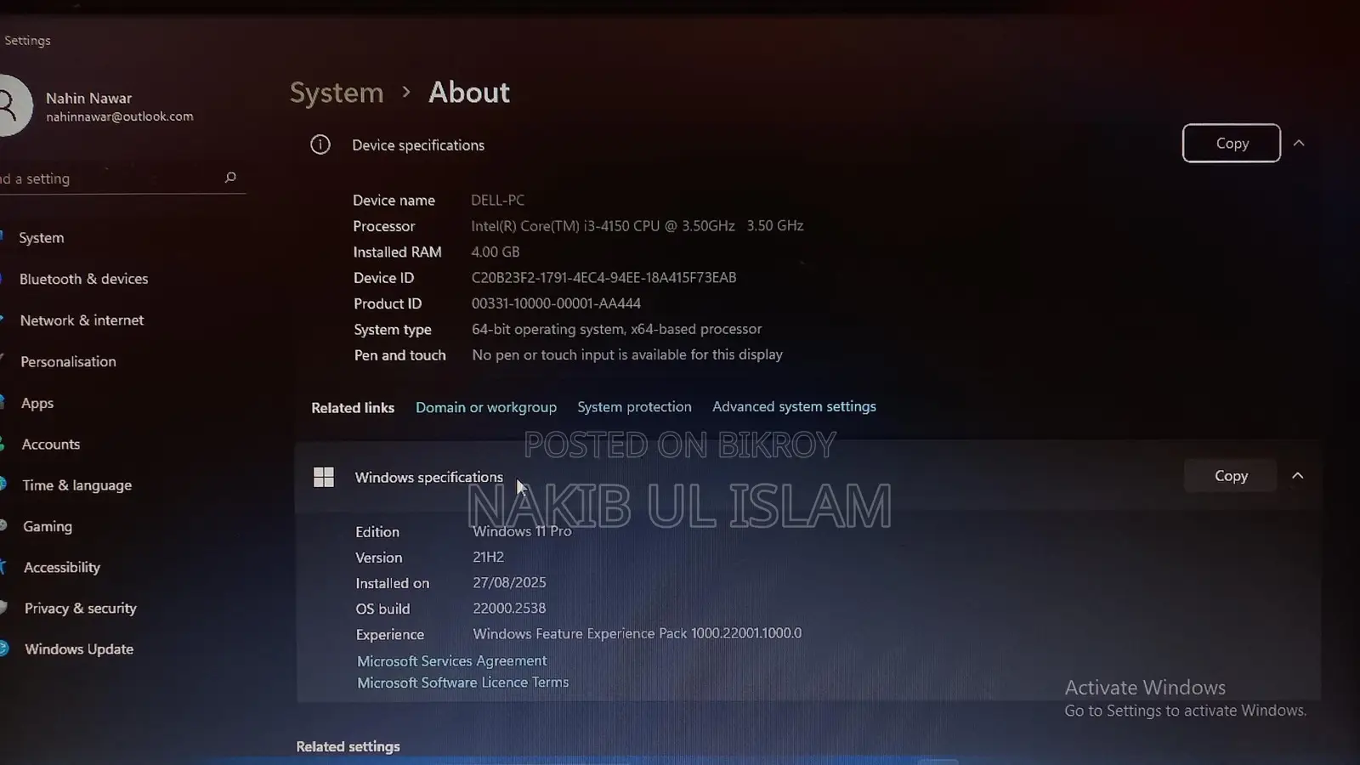The image size is (1360, 765).
Task: Open Windows Update page
Action: click(79, 649)
